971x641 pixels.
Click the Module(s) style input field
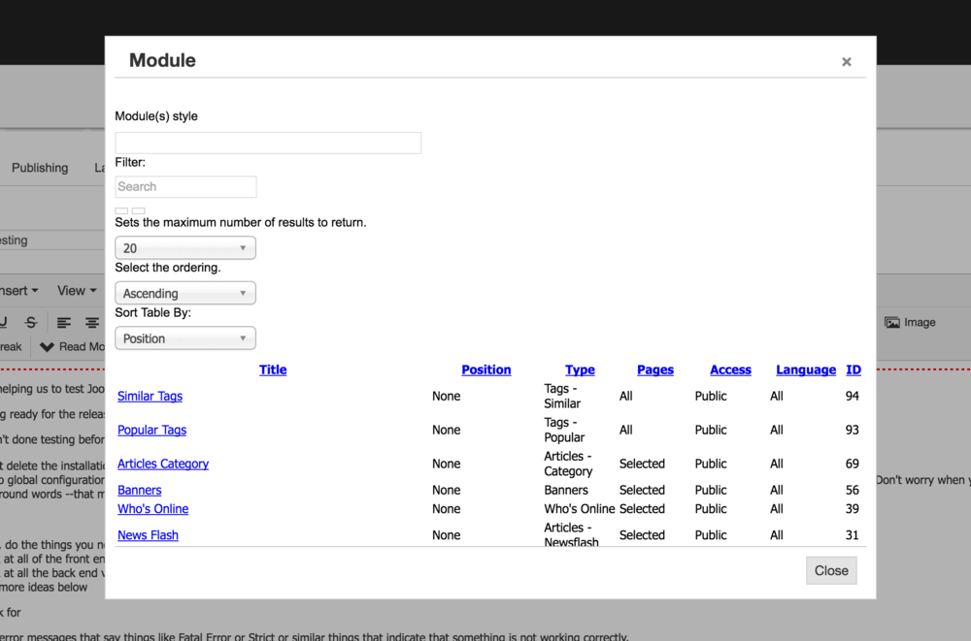268,143
